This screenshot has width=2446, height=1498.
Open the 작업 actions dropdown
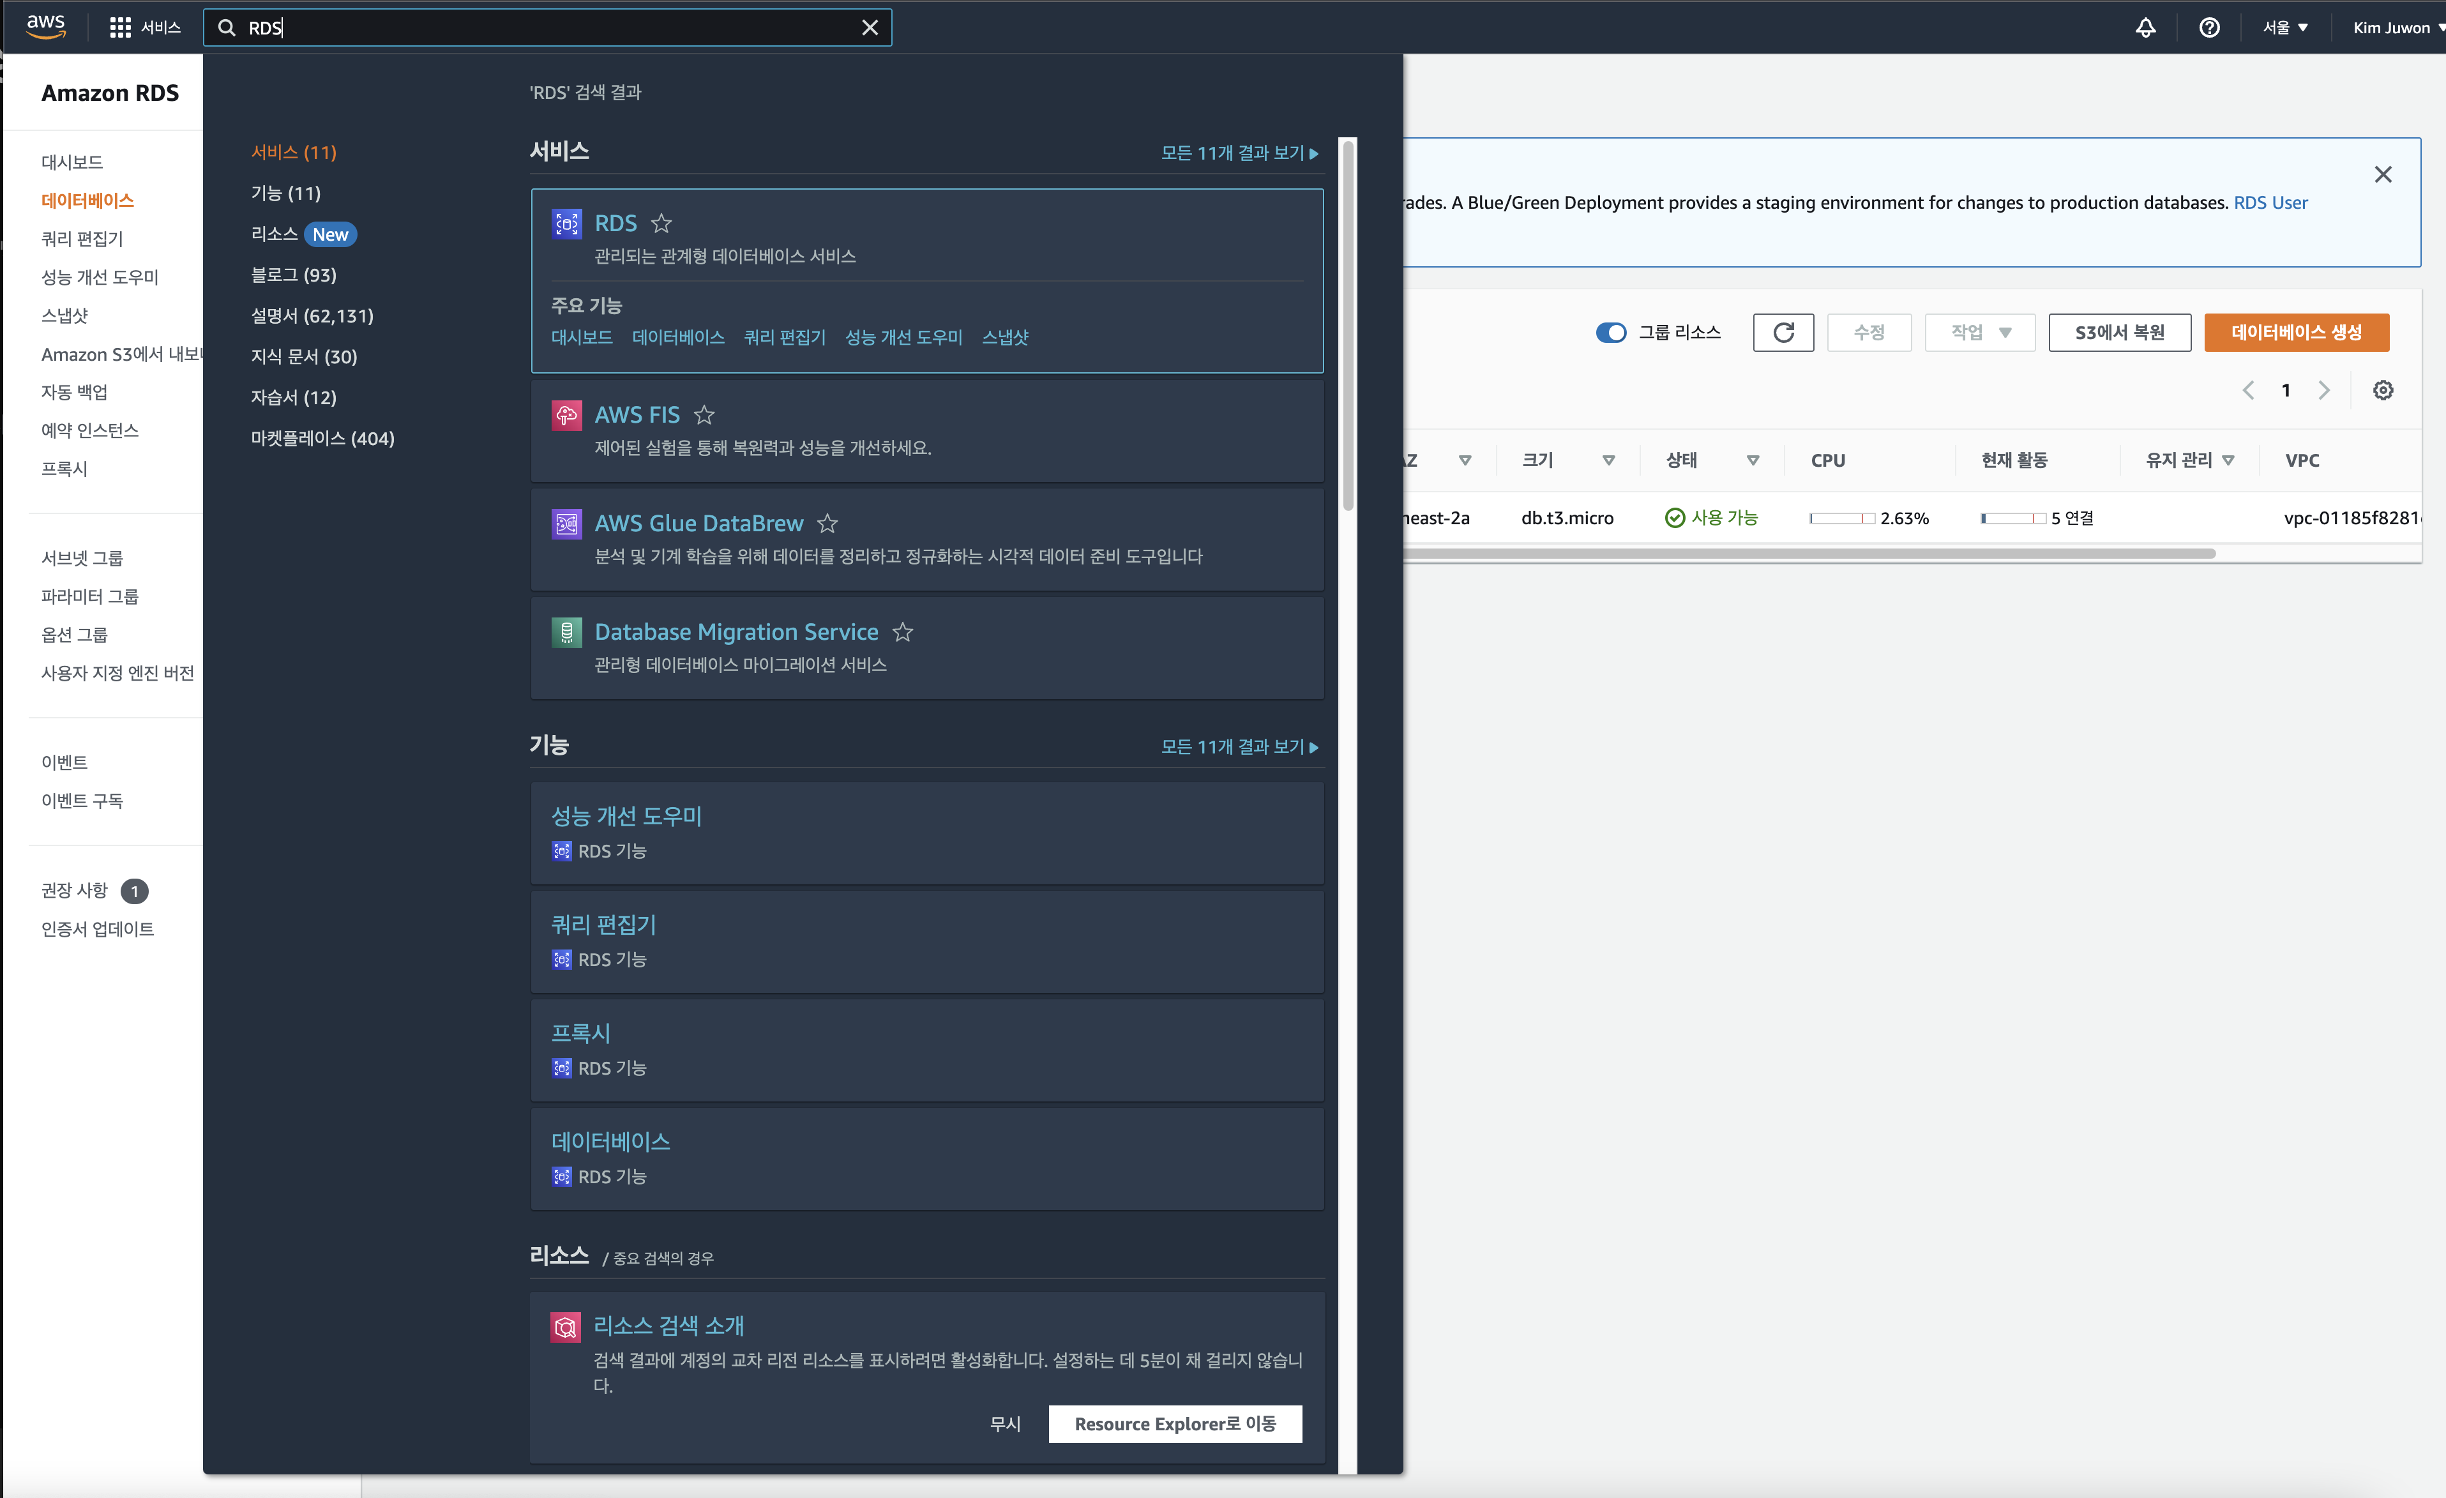coord(1979,333)
